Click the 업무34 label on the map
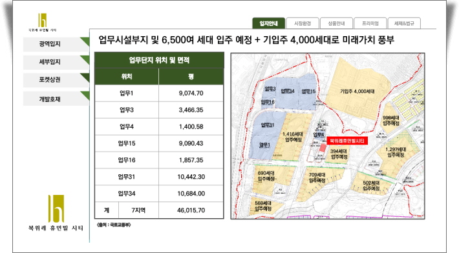 tap(288, 91)
